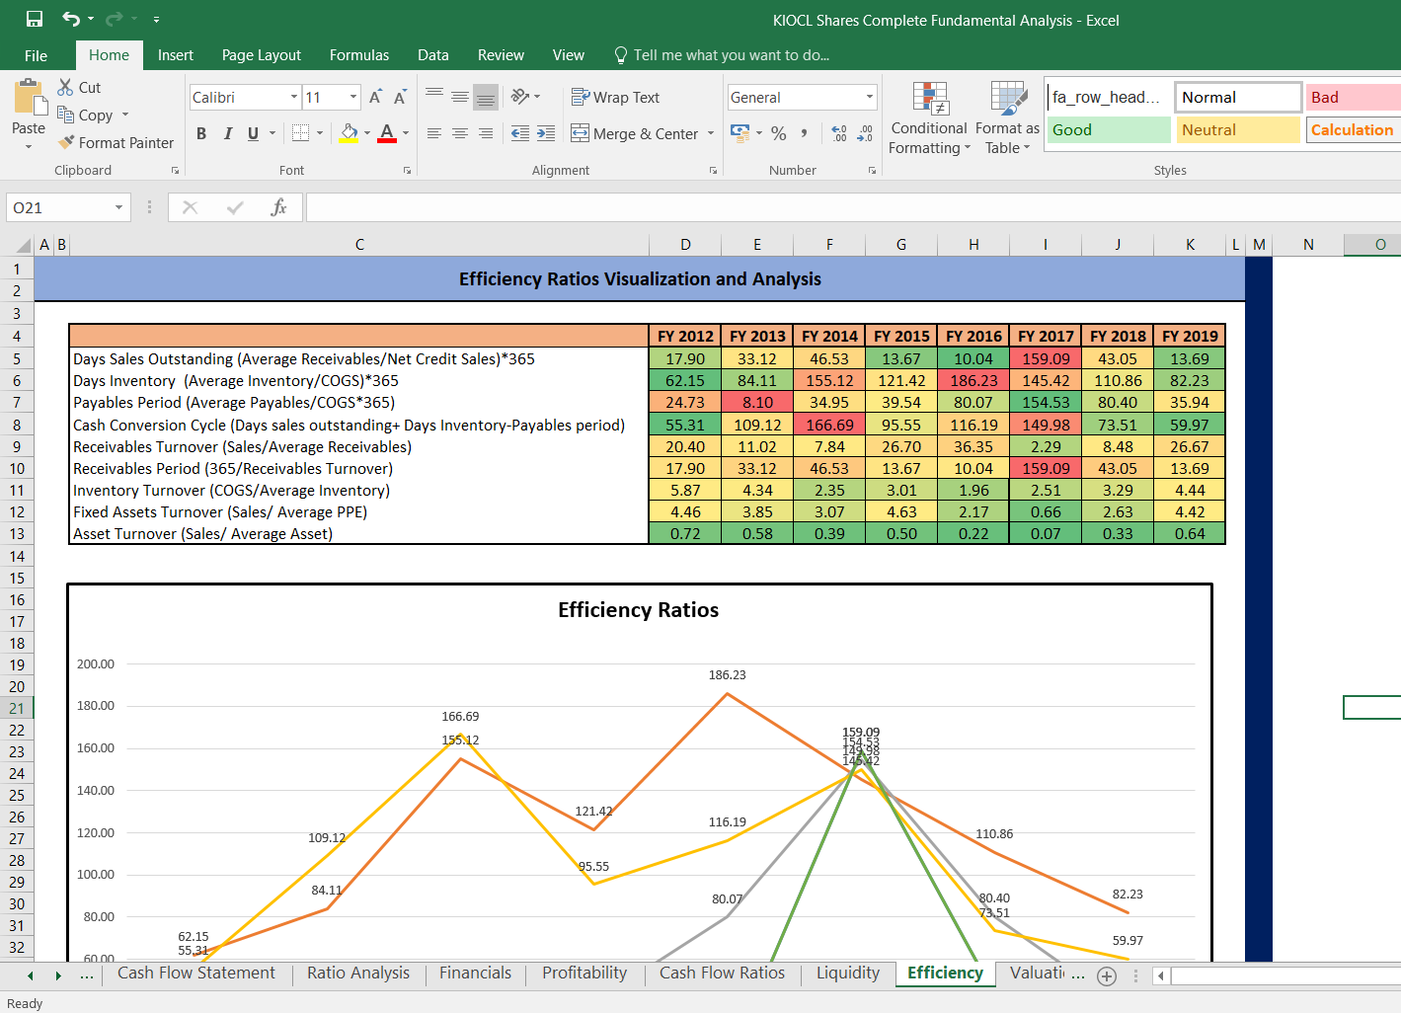This screenshot has height=1013, width=1401.
Task: Select the Format Painter brush
Action: (x=66, y=142)
